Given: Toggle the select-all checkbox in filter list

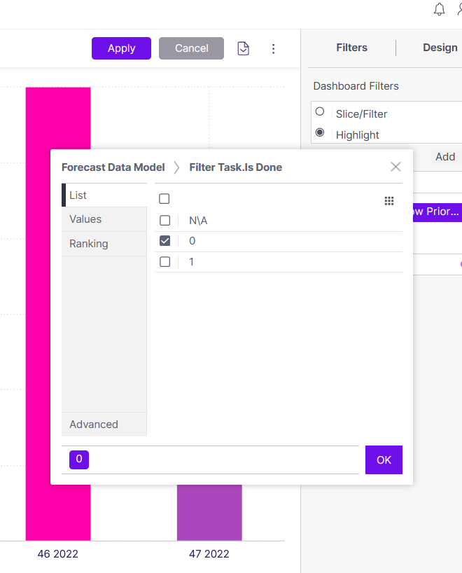Looking at the screenshot, I should pos(164,199).
